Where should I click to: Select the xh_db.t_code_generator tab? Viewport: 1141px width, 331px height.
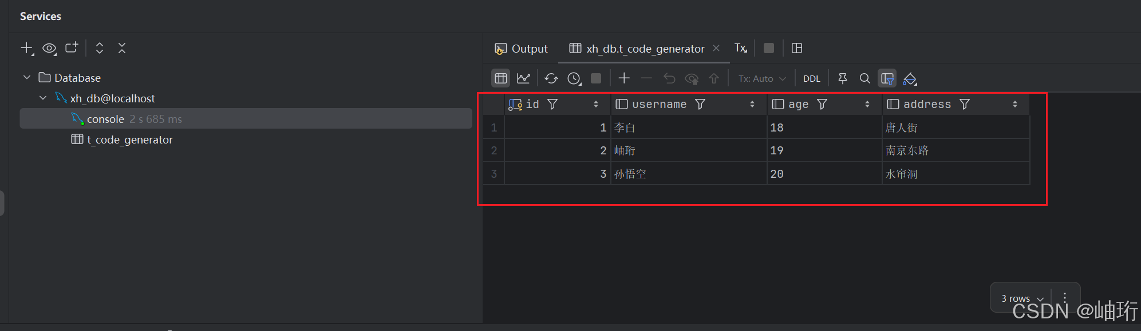coord(645,49)
